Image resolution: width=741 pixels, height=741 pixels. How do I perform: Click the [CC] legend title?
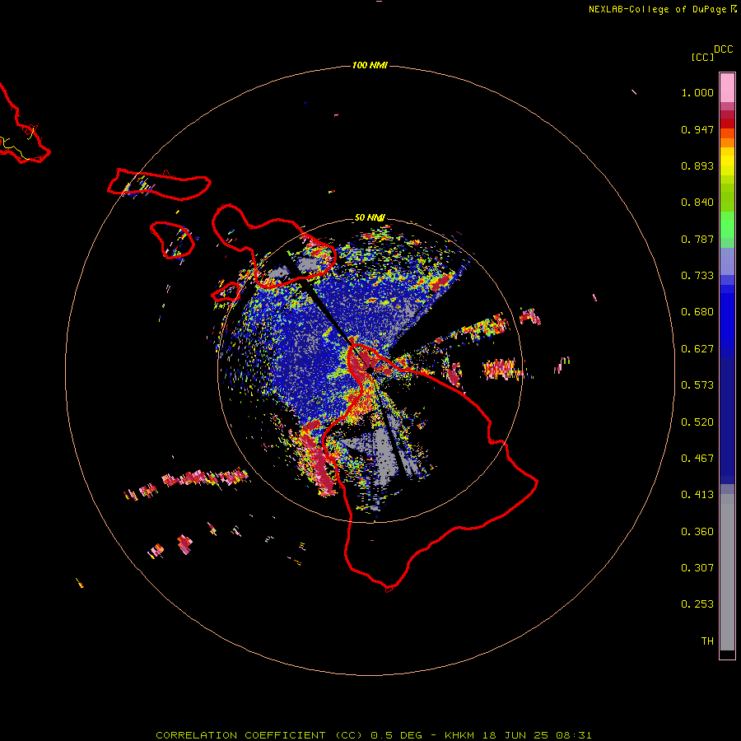point(703,57)
